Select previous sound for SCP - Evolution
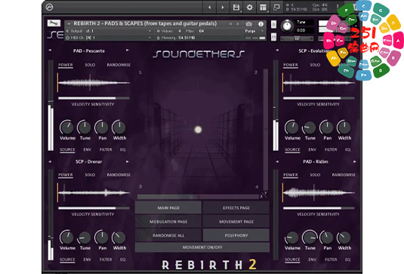Image resolution: width=404 pixels, height=274 pixels. pyautogui.click(x=277, y=51)
